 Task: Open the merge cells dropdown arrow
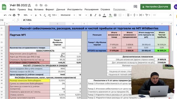coord(123,15)
